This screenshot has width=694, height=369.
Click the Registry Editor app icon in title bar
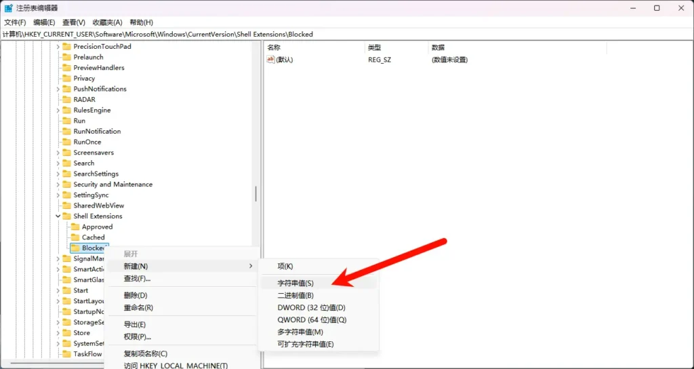click(8, 8)
